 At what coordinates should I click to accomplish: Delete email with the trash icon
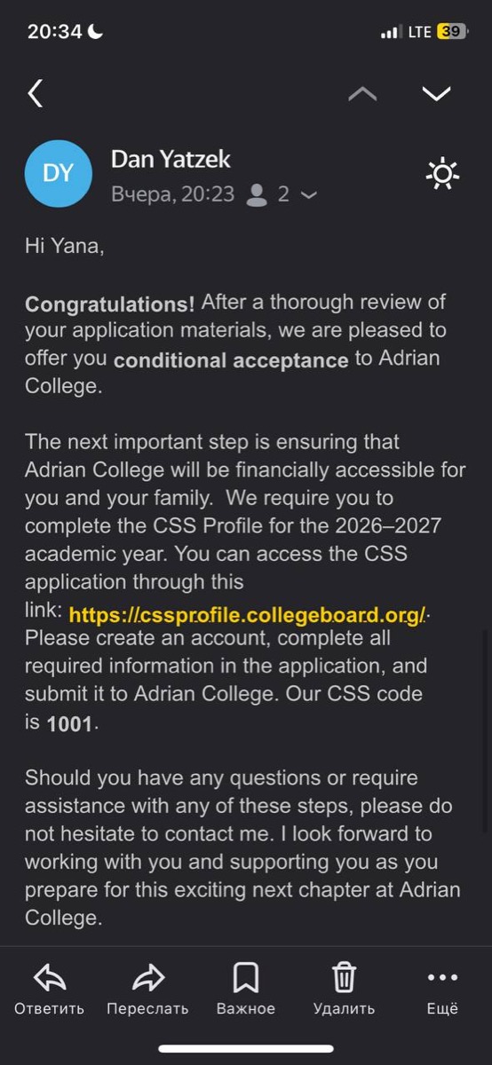click(x=344, y=977)
